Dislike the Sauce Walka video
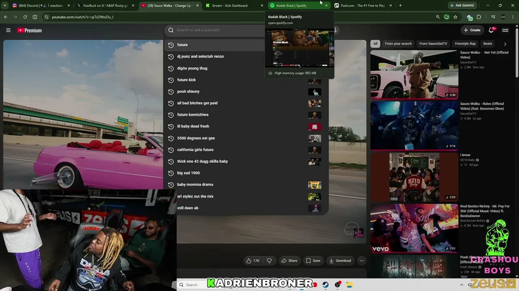The image size is (519, 291). point(269,261)
